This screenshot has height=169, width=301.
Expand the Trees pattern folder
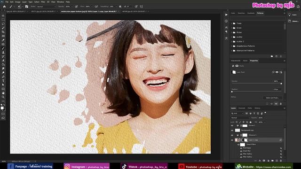click(232, 23)
